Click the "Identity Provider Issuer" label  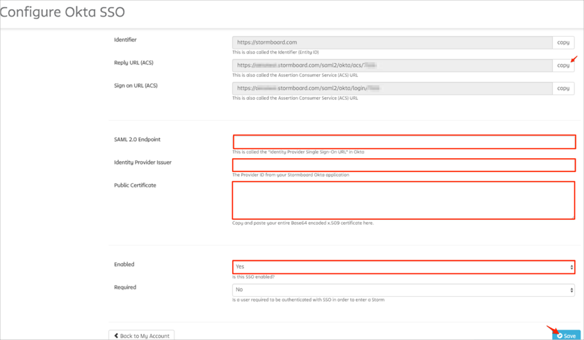[x=143, y=162]
